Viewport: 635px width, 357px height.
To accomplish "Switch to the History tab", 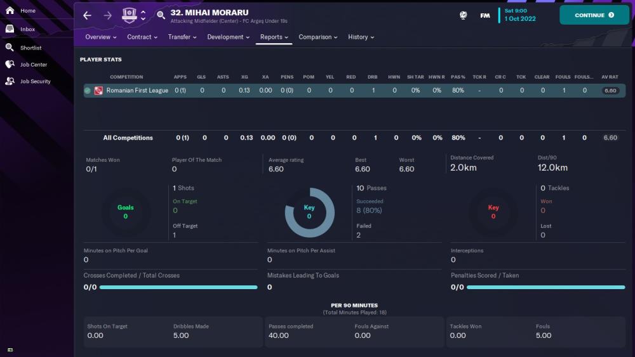I will (x=361, y=37).
